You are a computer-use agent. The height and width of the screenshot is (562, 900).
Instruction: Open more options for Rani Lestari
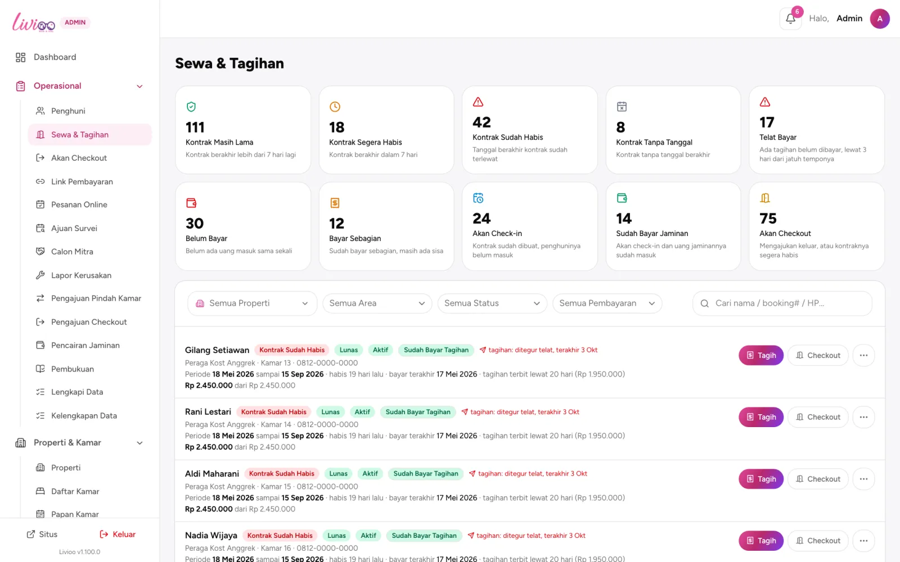point(863,417)
